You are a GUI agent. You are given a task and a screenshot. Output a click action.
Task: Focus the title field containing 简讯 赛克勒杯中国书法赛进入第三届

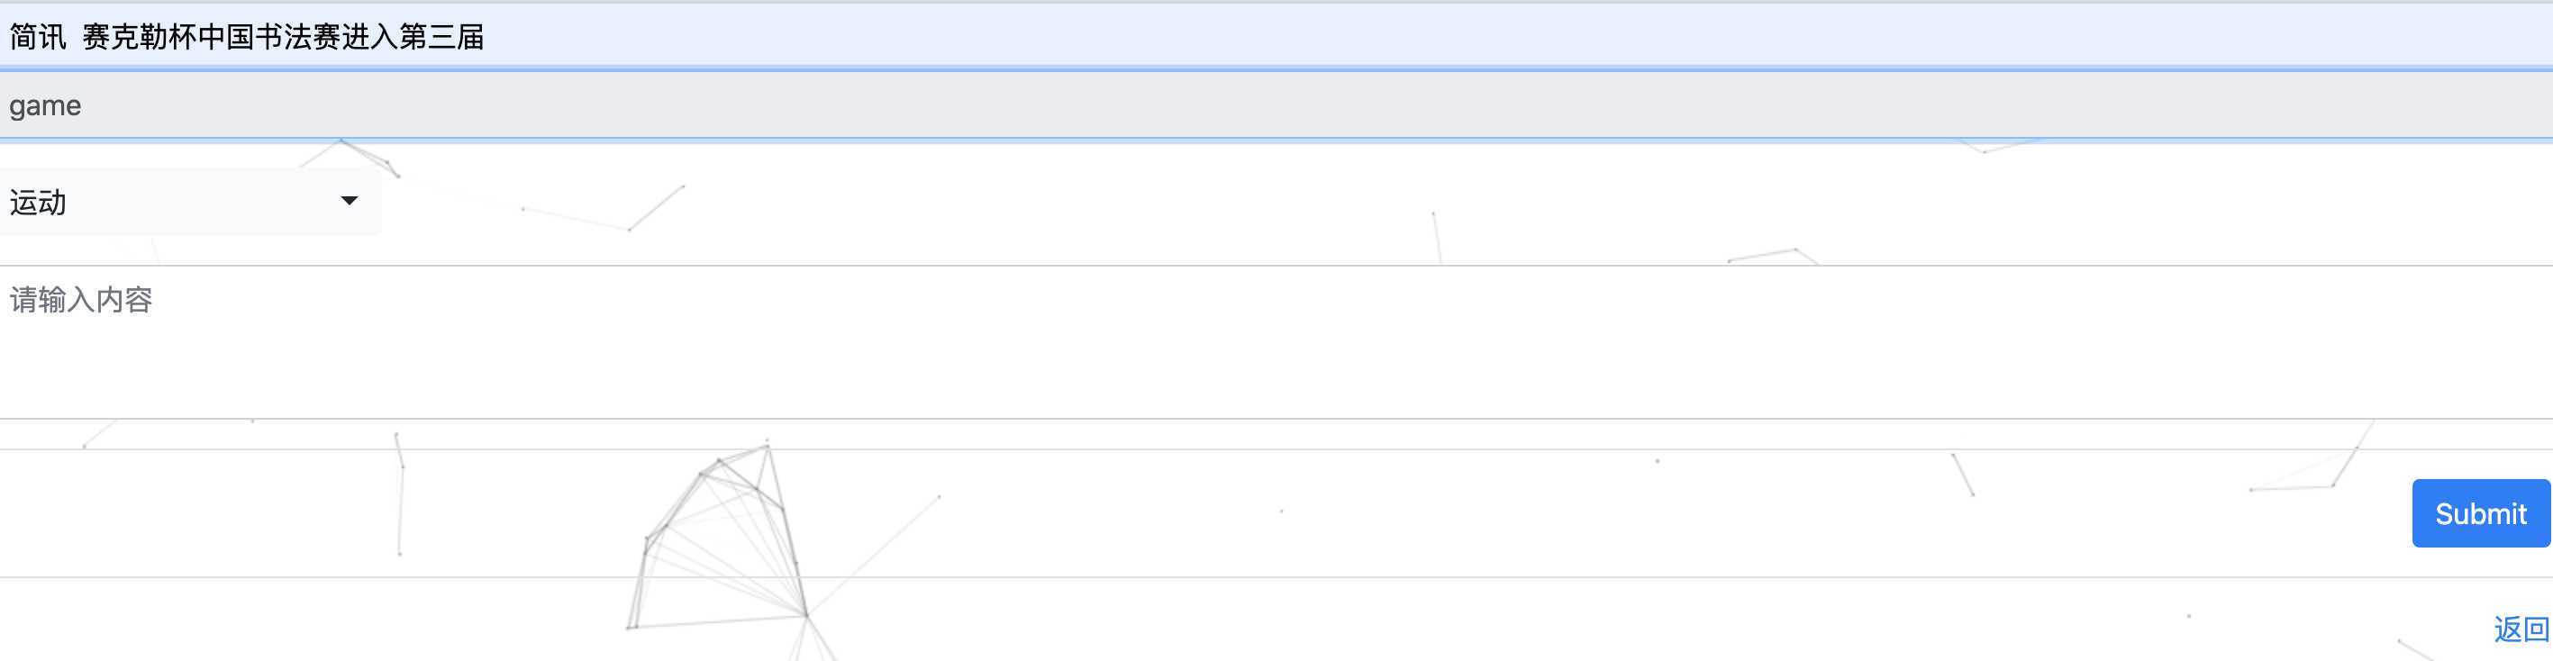1276,37
